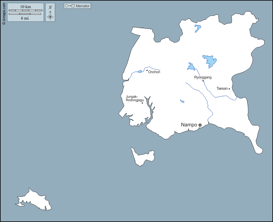
Task: Click the small lake at the map's northern edge
Action: 198,28
